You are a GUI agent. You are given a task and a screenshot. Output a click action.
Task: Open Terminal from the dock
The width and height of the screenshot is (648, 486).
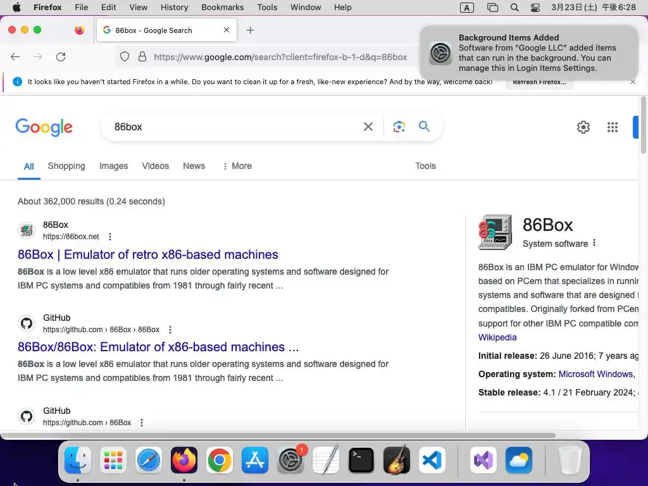coord(361,460)
